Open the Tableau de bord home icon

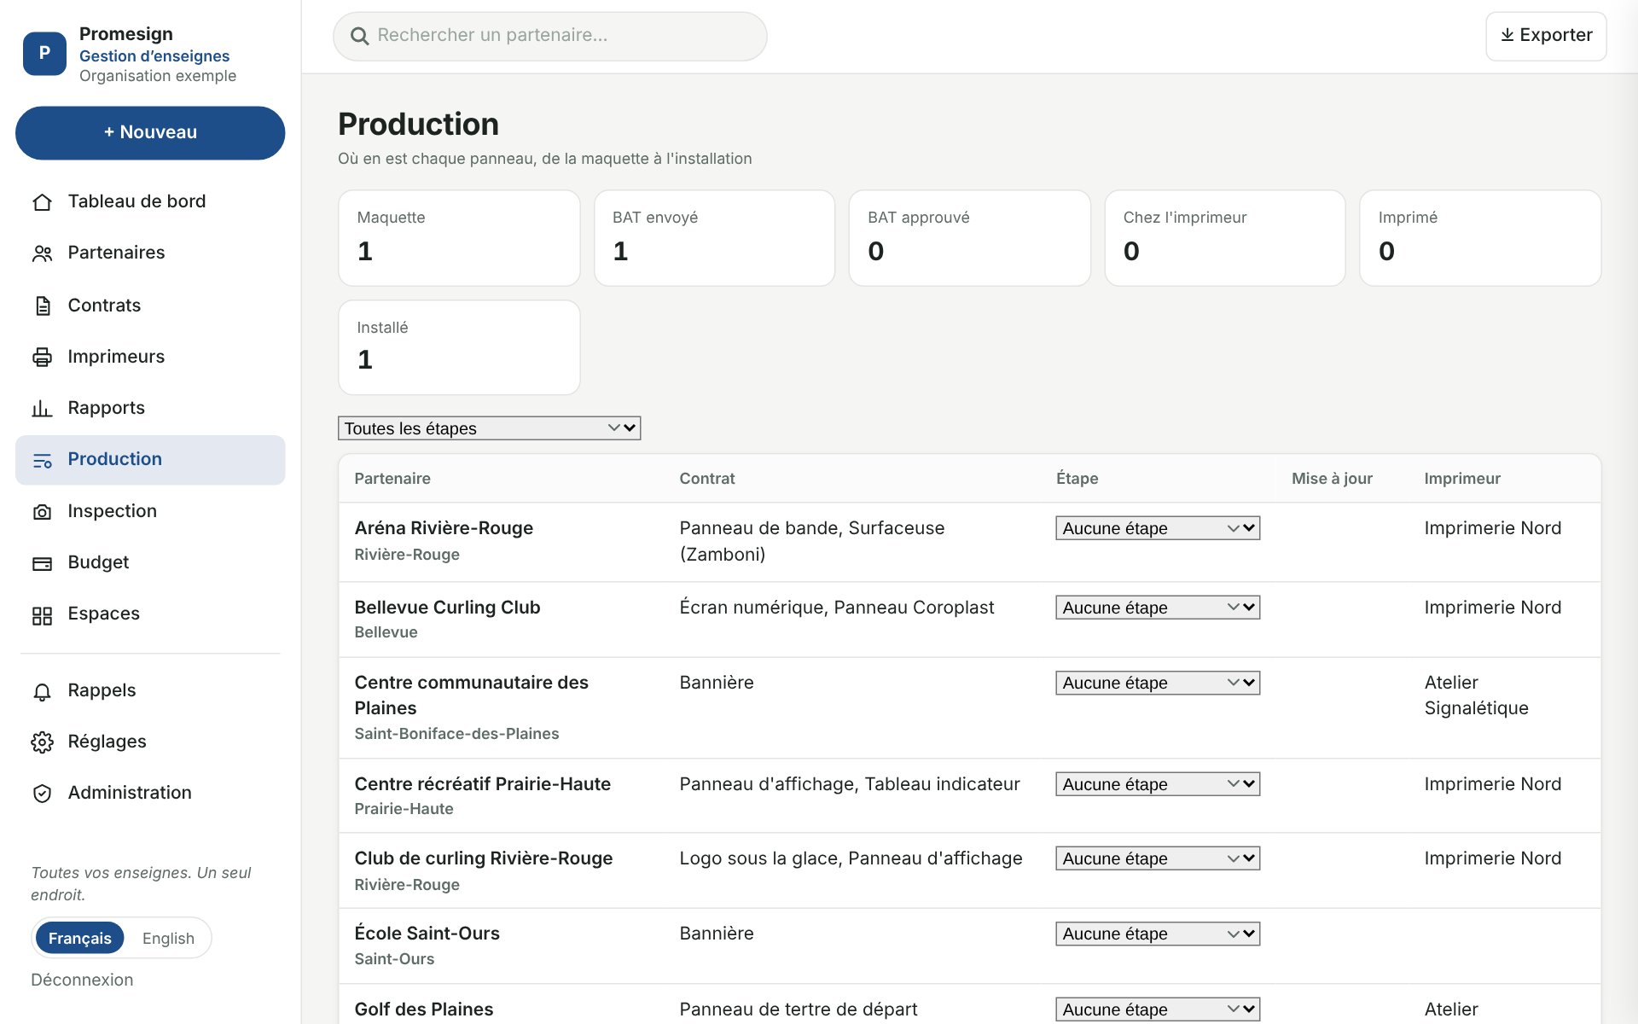(42, 202)
